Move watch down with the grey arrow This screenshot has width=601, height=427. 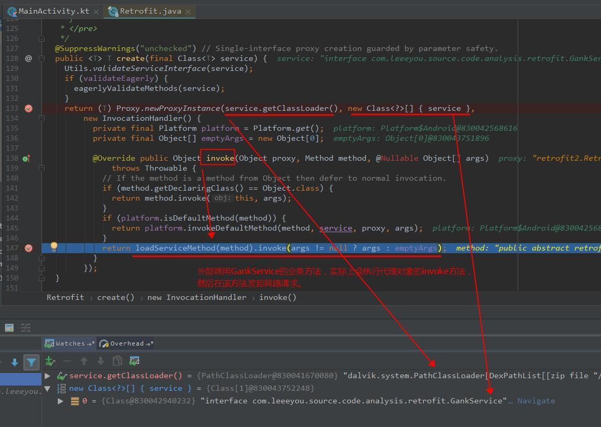100,361
